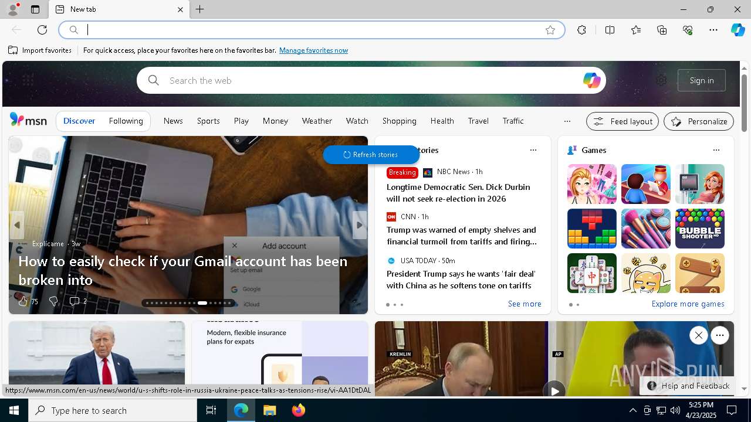This screenshot has width=751, height=422.
Task: Open Task View on taskbar
Action: (x=211, y=410)
